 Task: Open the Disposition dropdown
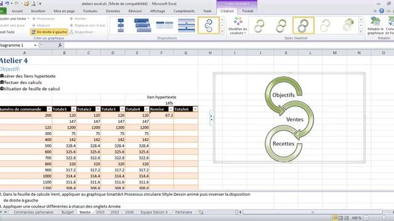82,32
